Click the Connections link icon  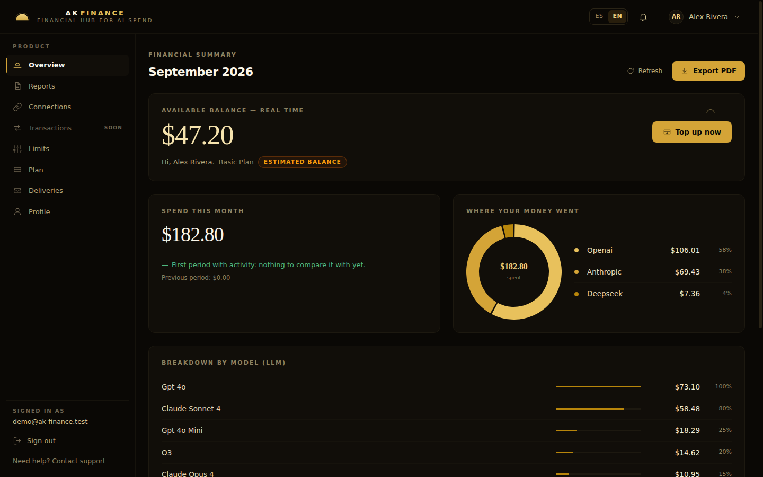tap(17, 107)
